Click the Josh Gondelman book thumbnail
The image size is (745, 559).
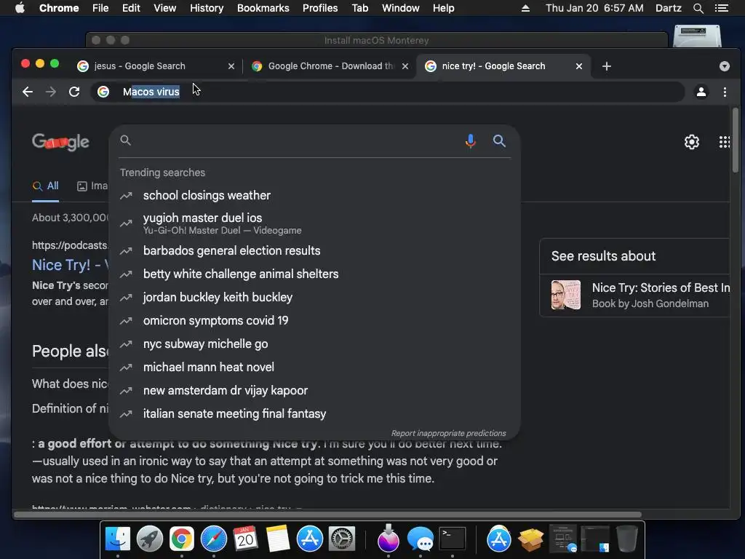tap(565, 295)
